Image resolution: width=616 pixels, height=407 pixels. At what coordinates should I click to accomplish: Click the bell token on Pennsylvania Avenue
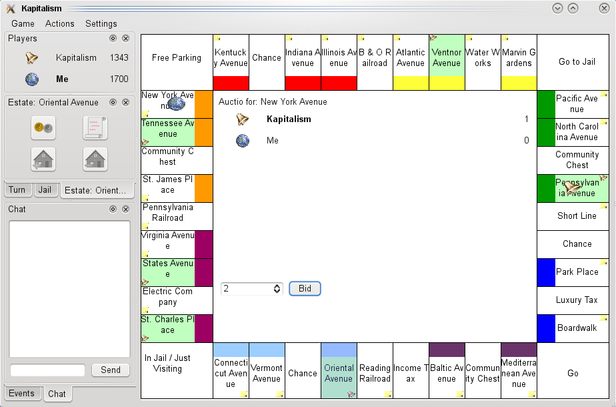pyautogui.click(x=572, y=187)
